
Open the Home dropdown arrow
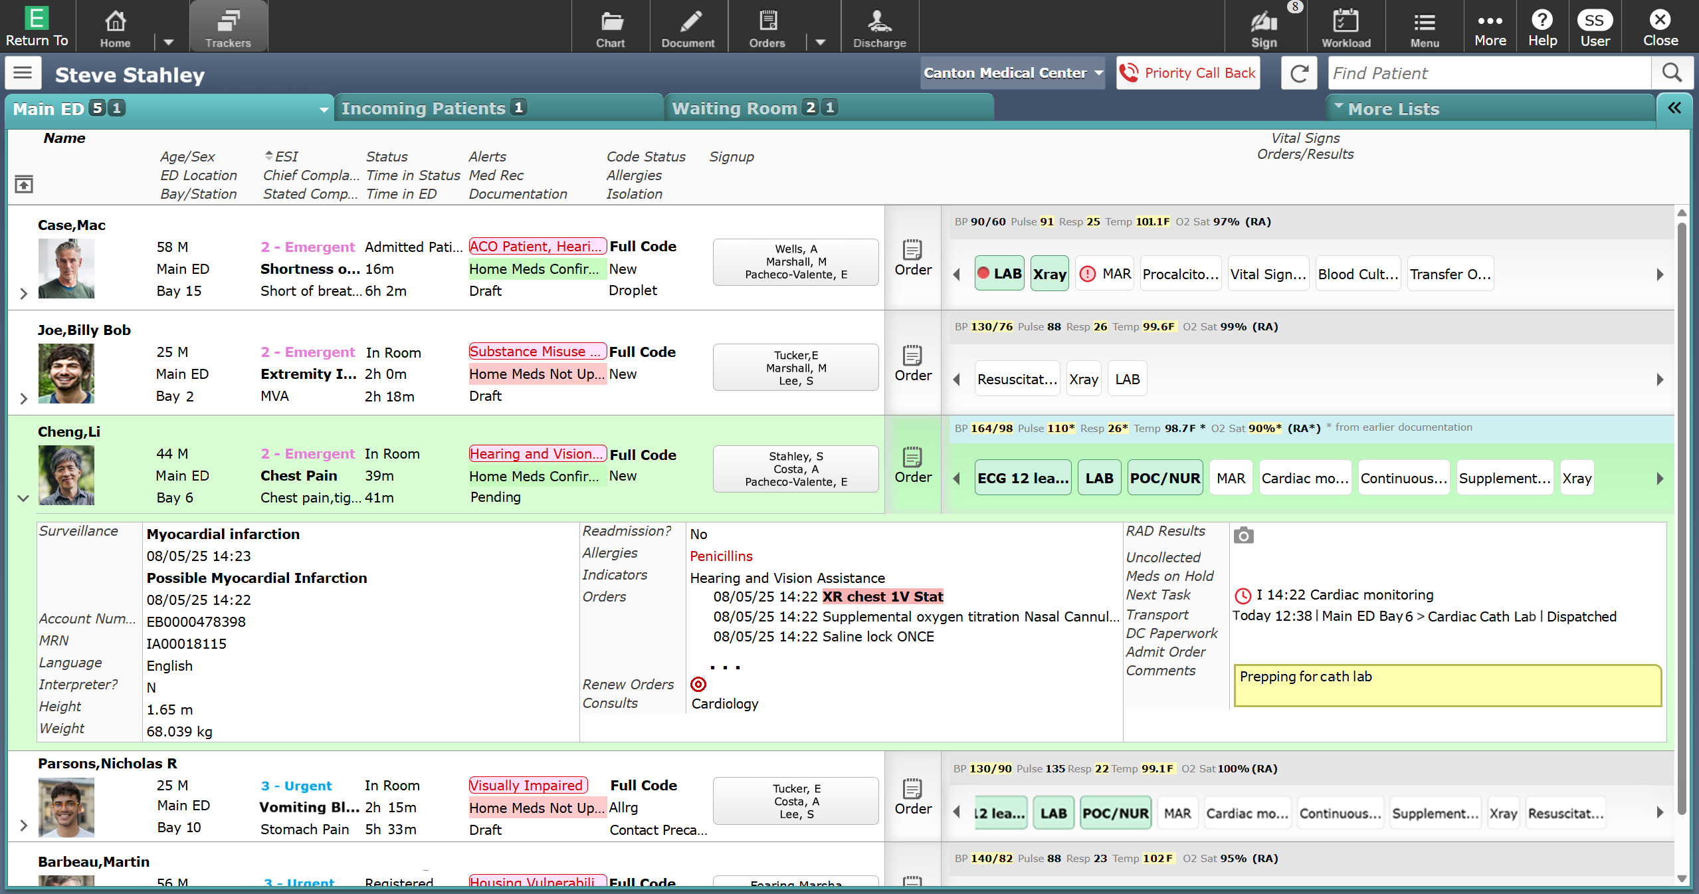tap(169, 42)
